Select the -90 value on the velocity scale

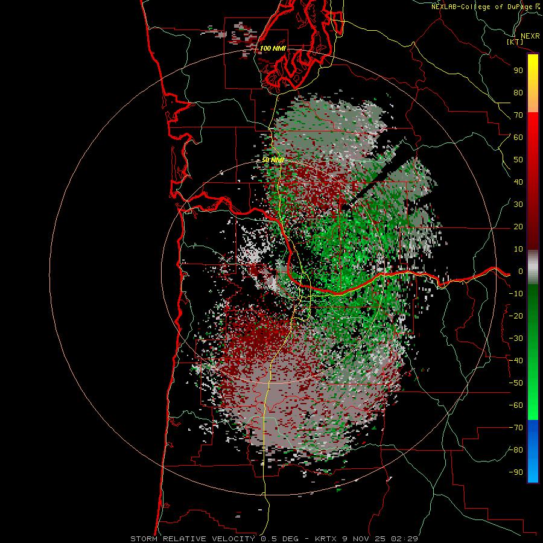pos(516,472)
